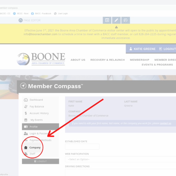Open the RECOVERY & RELAUNCH nav menu
Image resolution: width=176 pixels, height=176 pixels.
[x=107, y=60]
